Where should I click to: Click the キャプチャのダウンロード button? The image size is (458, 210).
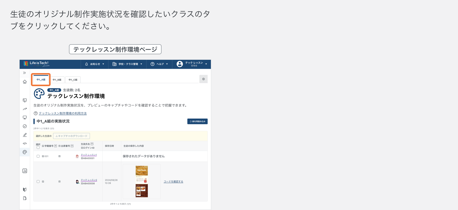pos(71,136)
